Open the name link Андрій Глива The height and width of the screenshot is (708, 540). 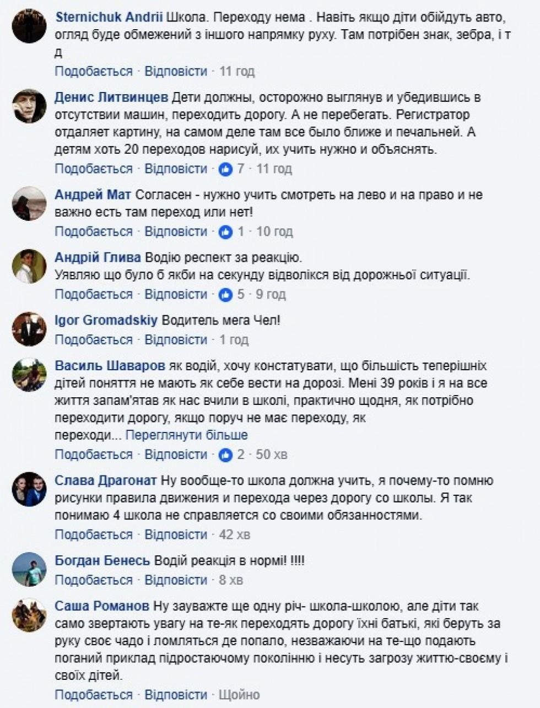pyautogui.click(x=98, y=257)
